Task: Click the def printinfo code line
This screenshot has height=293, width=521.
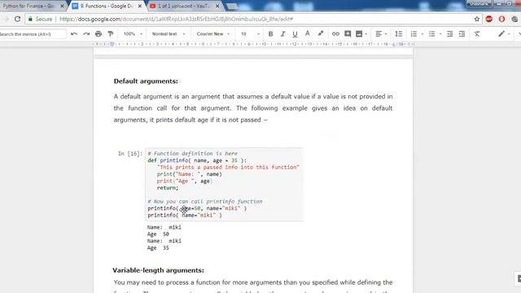Action: pyautogui.click(x=197, y=160)
